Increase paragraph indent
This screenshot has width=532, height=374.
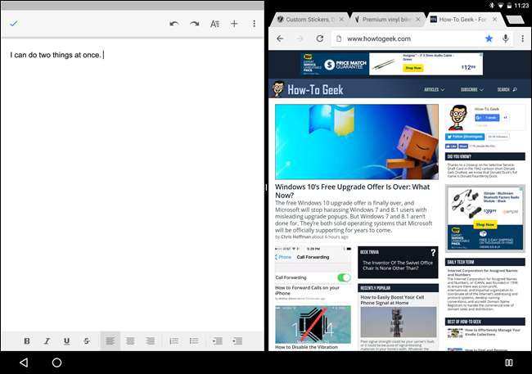237,341
